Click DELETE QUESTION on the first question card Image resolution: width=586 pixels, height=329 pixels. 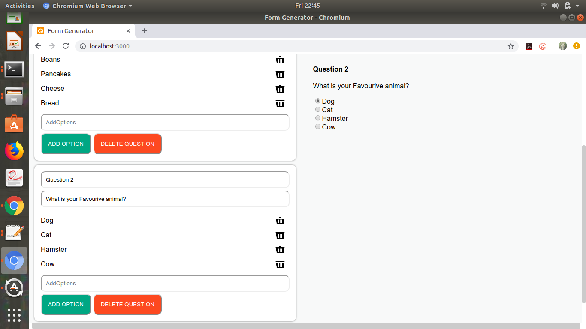click(x=127, y=144)
